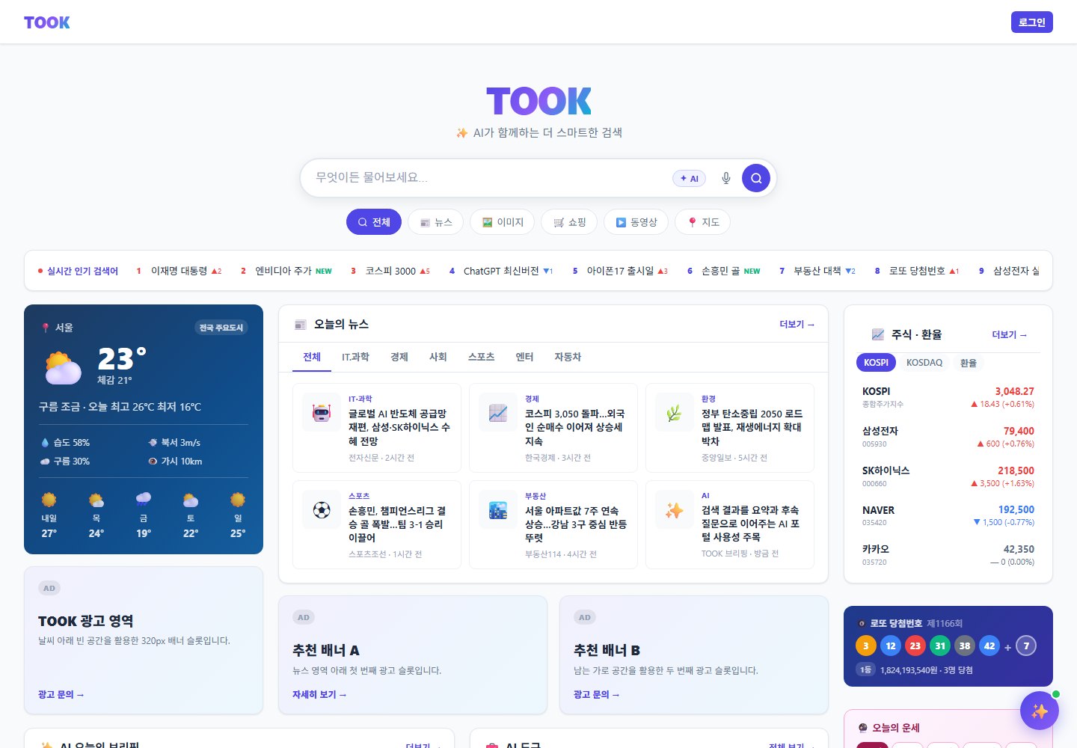Open 서울 아파트값 7주 연속 상승 headline
This screenshot has height=748, width=1077.
(576, 524)
